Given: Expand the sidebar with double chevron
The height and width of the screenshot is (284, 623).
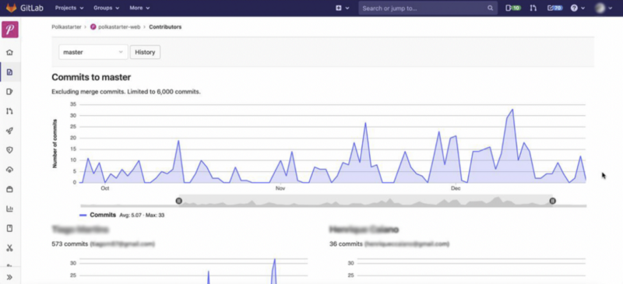Looking at the screenshot, I should point(10,277).
